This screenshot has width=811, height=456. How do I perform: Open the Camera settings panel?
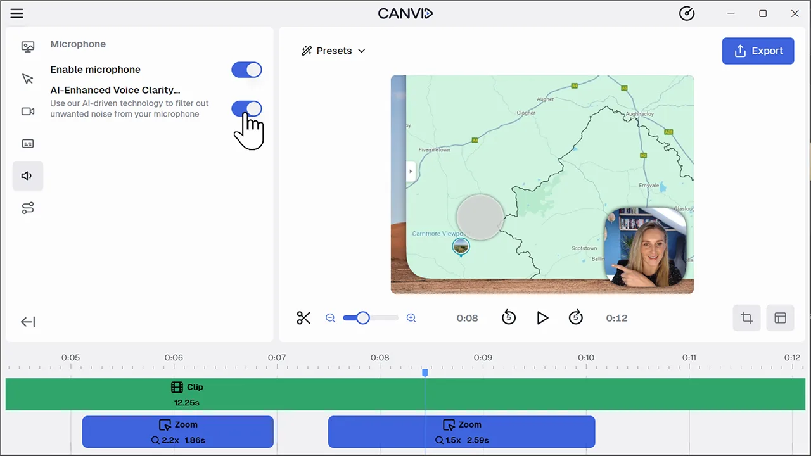[27, 111]
